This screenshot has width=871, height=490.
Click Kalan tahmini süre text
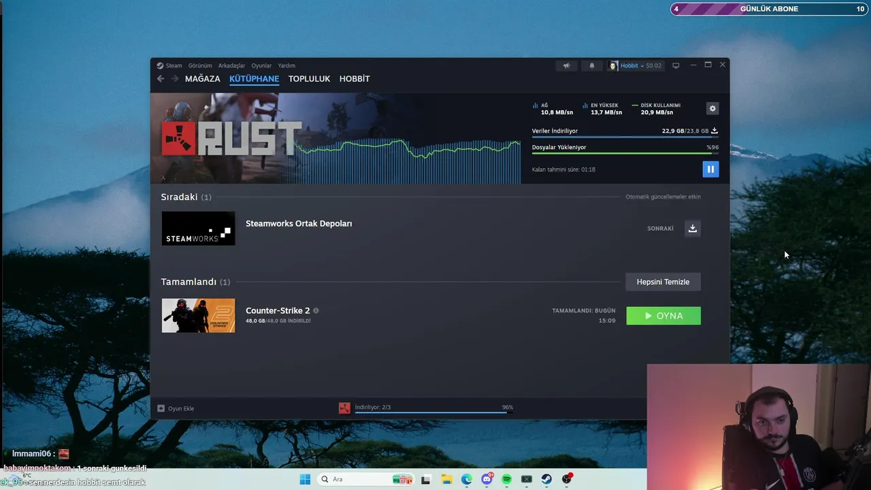[563, 169]
